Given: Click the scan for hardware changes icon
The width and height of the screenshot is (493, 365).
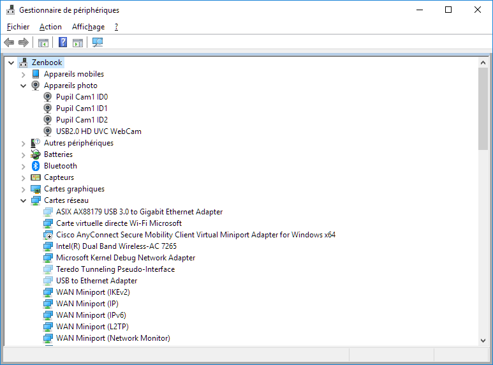Looking at the screenshot, I should (98, 42).
